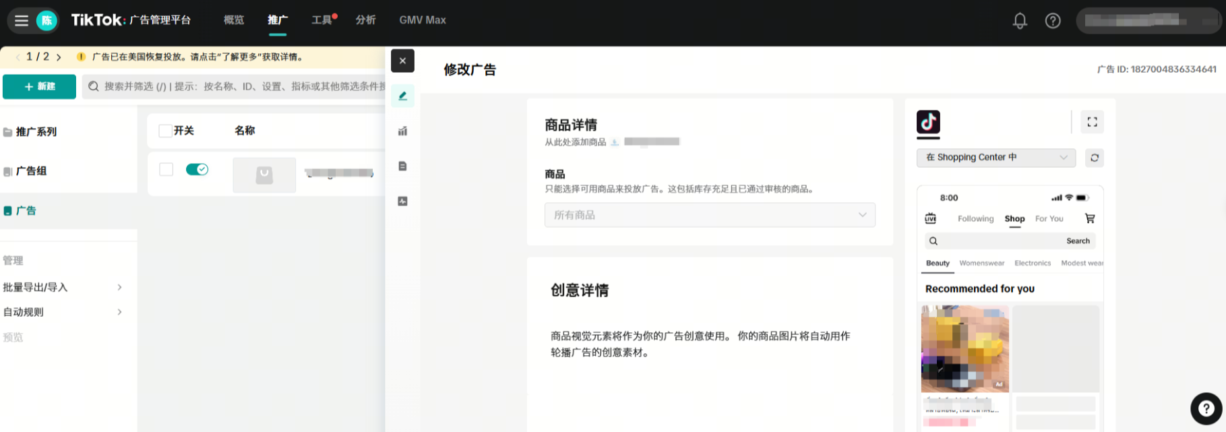
Task: Click the account name field in header
Action: tap(1148, 21)
